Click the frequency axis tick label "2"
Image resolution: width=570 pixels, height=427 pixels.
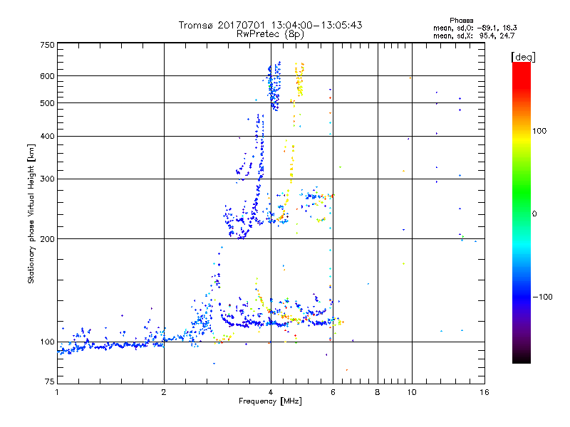point(164,392)
